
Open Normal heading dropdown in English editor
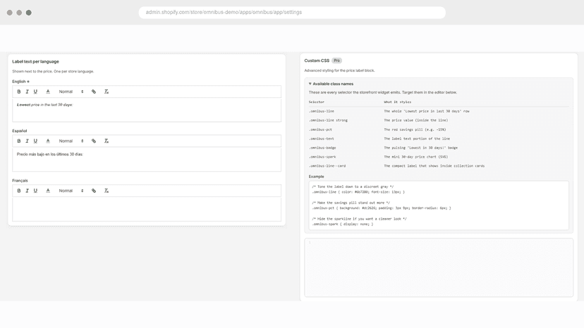(x=71, y=92)
